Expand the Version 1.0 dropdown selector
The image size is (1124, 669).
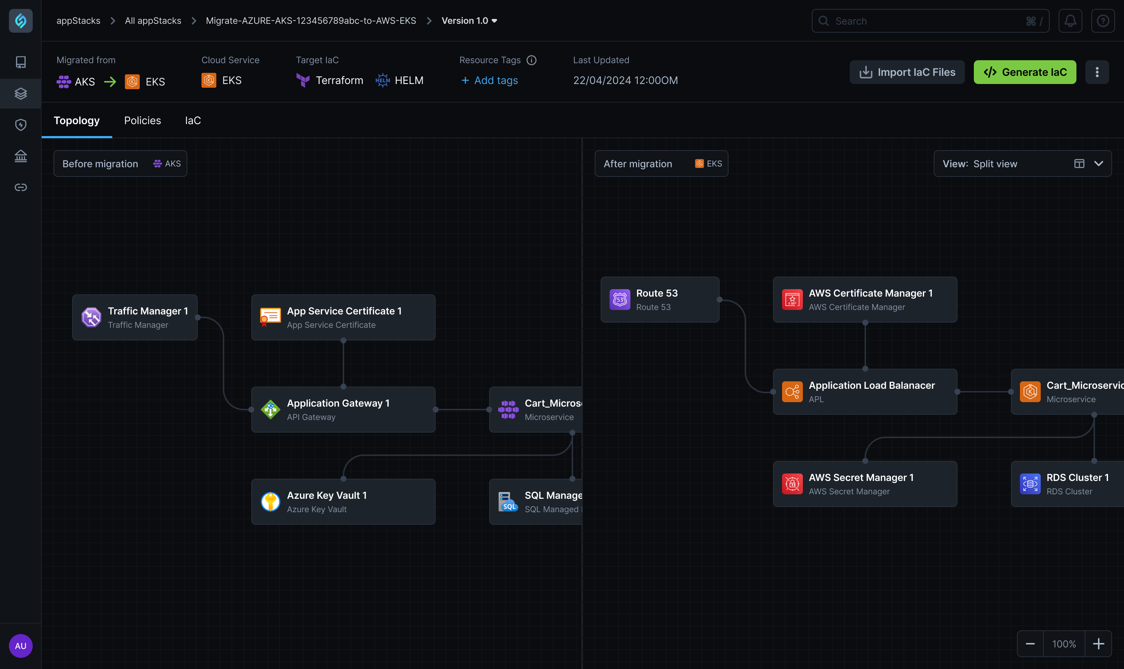494,20
